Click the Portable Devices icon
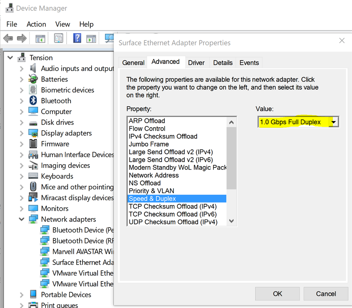Viewport: 352px width, 308px height. click(33, 294)
